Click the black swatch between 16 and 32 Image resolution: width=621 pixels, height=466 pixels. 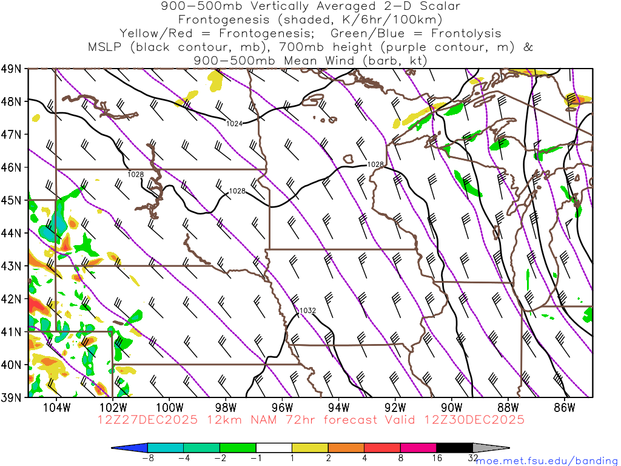(x=455, y=448)
